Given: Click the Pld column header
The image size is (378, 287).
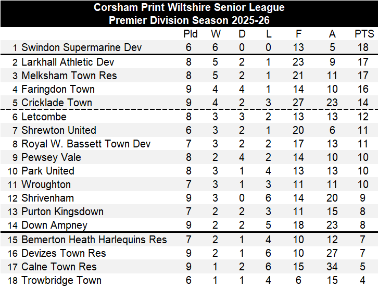Looking at the screenshot, I should [x=191, y=34].
